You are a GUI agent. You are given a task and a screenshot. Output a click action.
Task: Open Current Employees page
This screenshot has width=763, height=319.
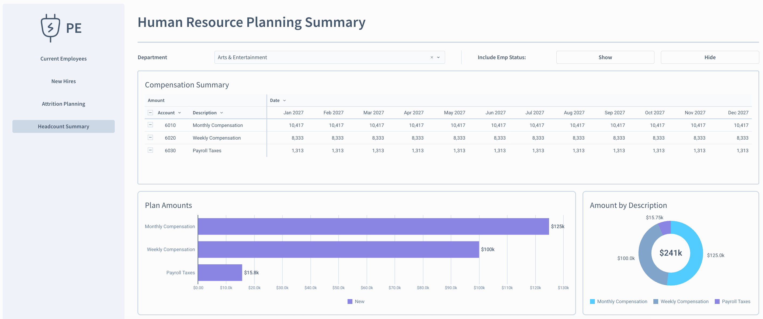coord(63,59)
